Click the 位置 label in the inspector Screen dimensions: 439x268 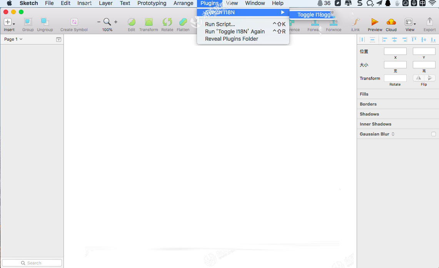364,51
